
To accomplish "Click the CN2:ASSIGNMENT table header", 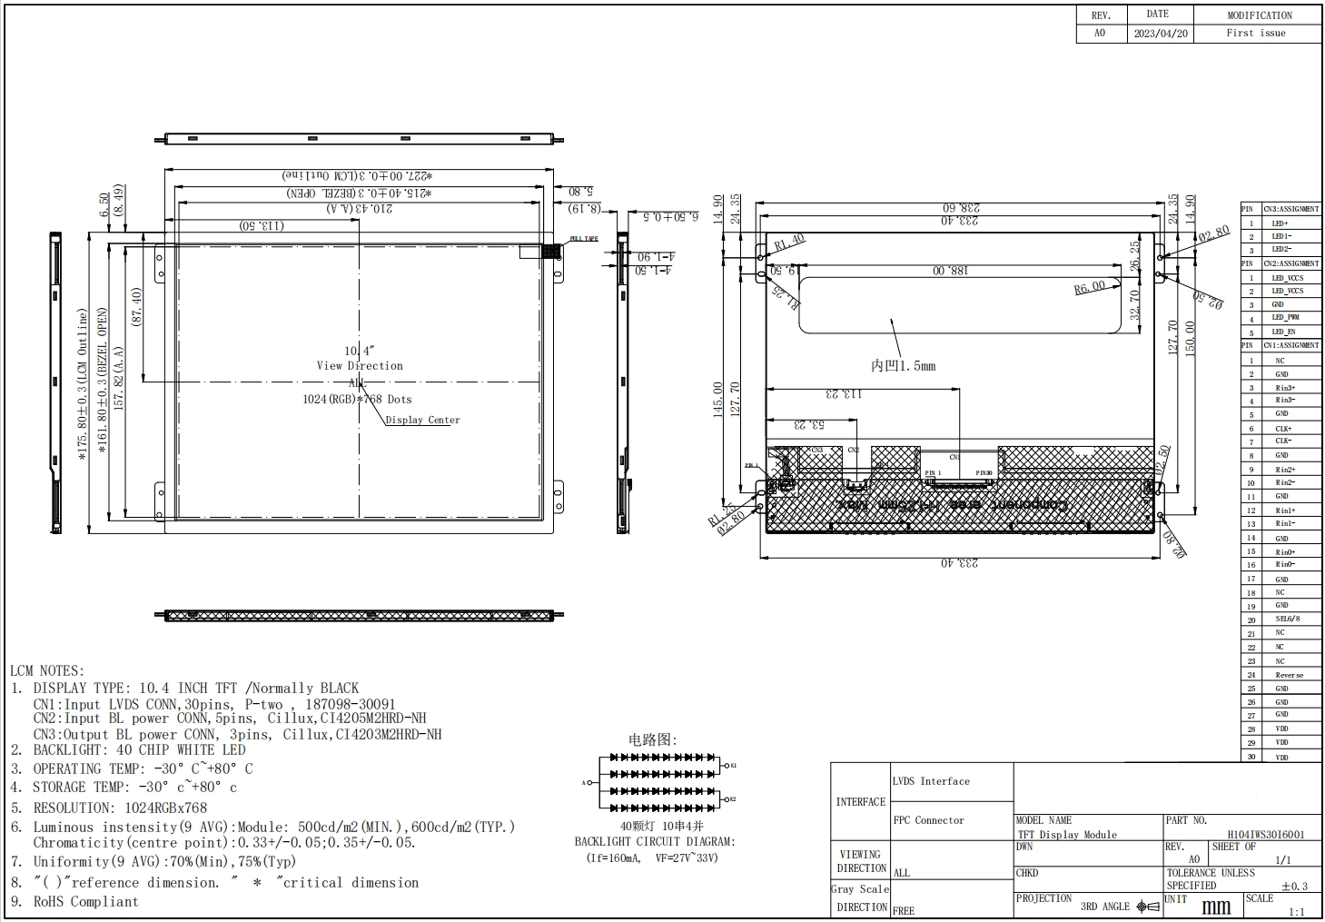I will point(1290,263).
